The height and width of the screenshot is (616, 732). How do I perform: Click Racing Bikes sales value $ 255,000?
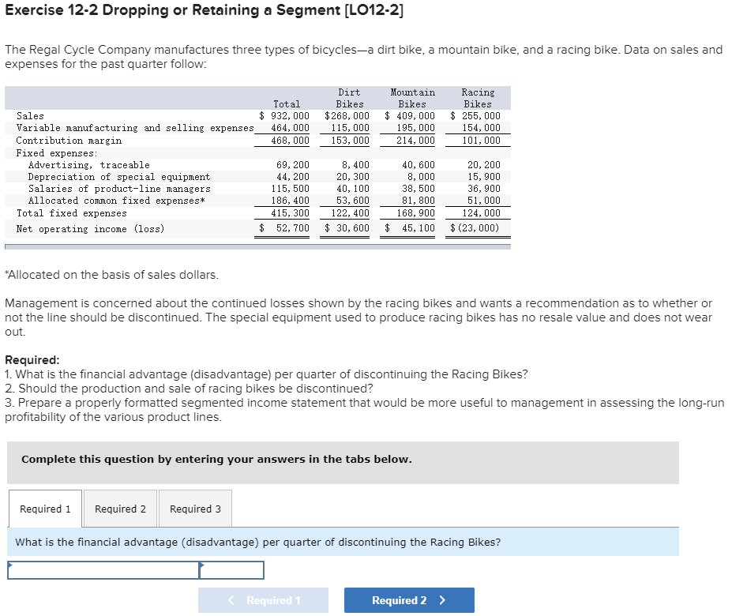(x=475, y=116)
